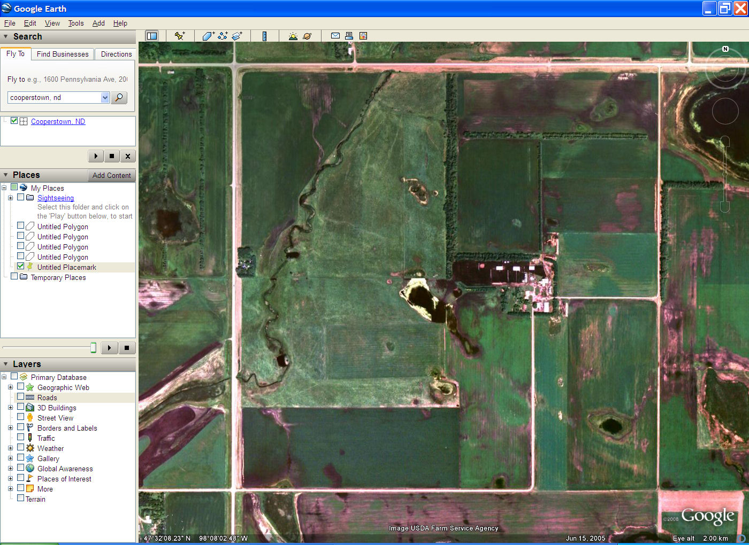Open the Edit menu

(30, 23)
